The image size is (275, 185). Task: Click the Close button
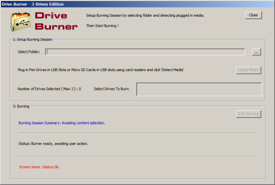click(253, 15)
